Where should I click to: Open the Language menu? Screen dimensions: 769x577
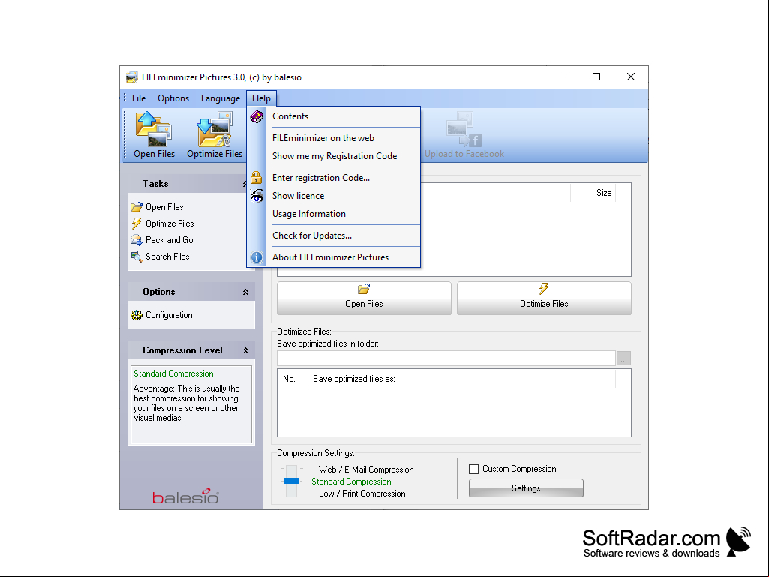coord(221,98)
